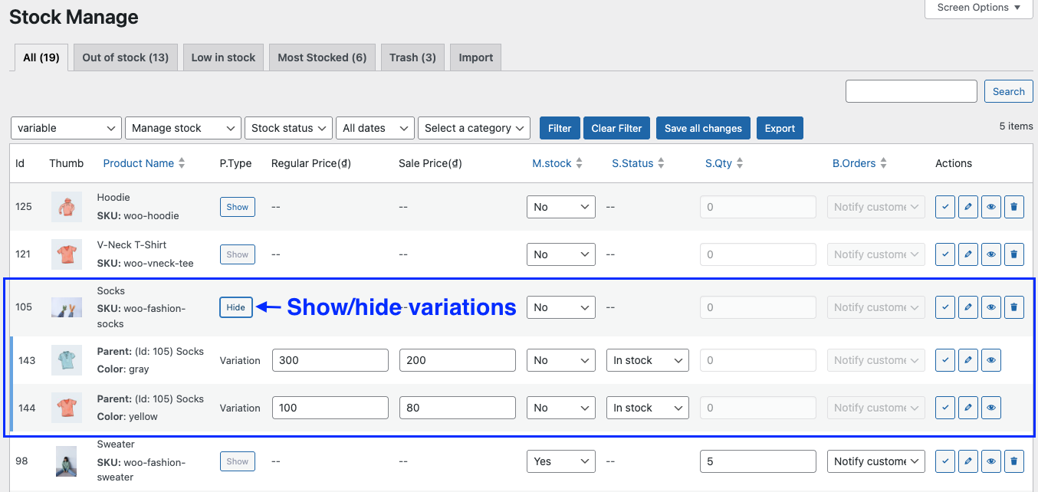
Task: Open variation 144 stock status dropdown
Action: 648,408
